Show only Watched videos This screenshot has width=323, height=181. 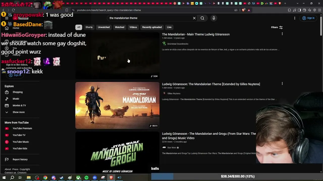[120, 27]
